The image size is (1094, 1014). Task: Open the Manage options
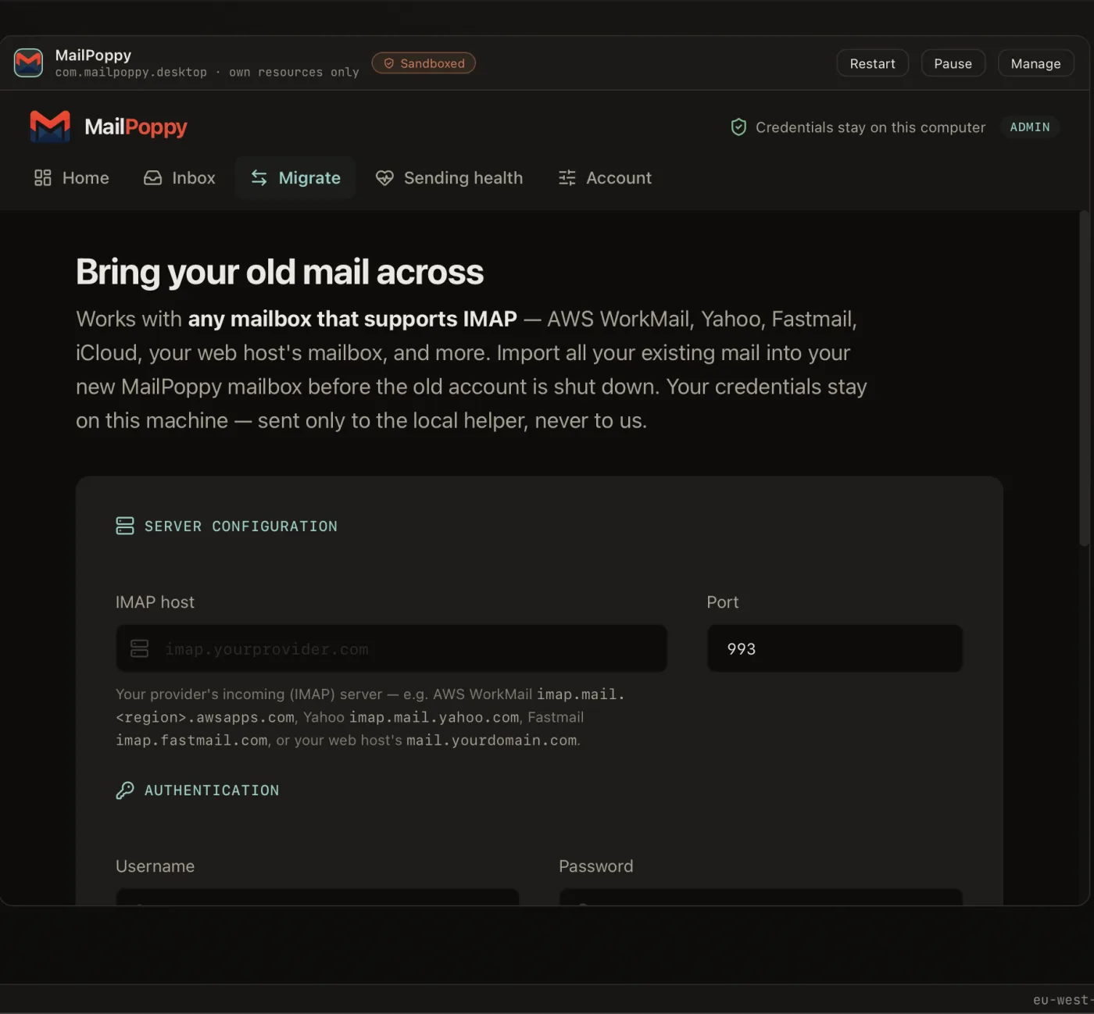[1036, 63]
